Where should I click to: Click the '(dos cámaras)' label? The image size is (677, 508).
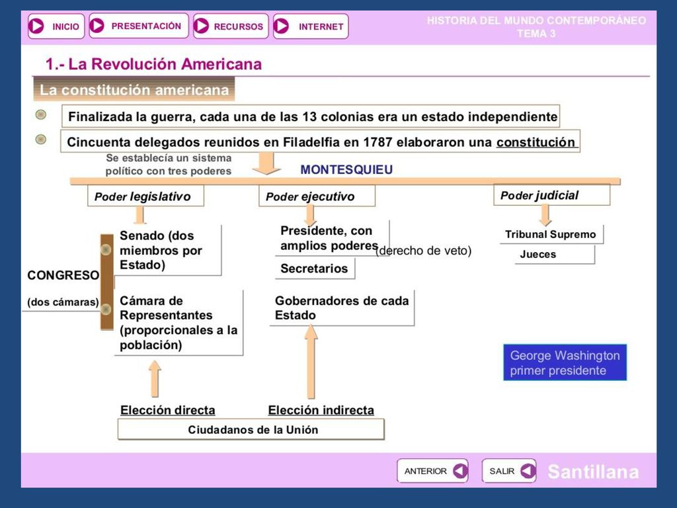63,302
